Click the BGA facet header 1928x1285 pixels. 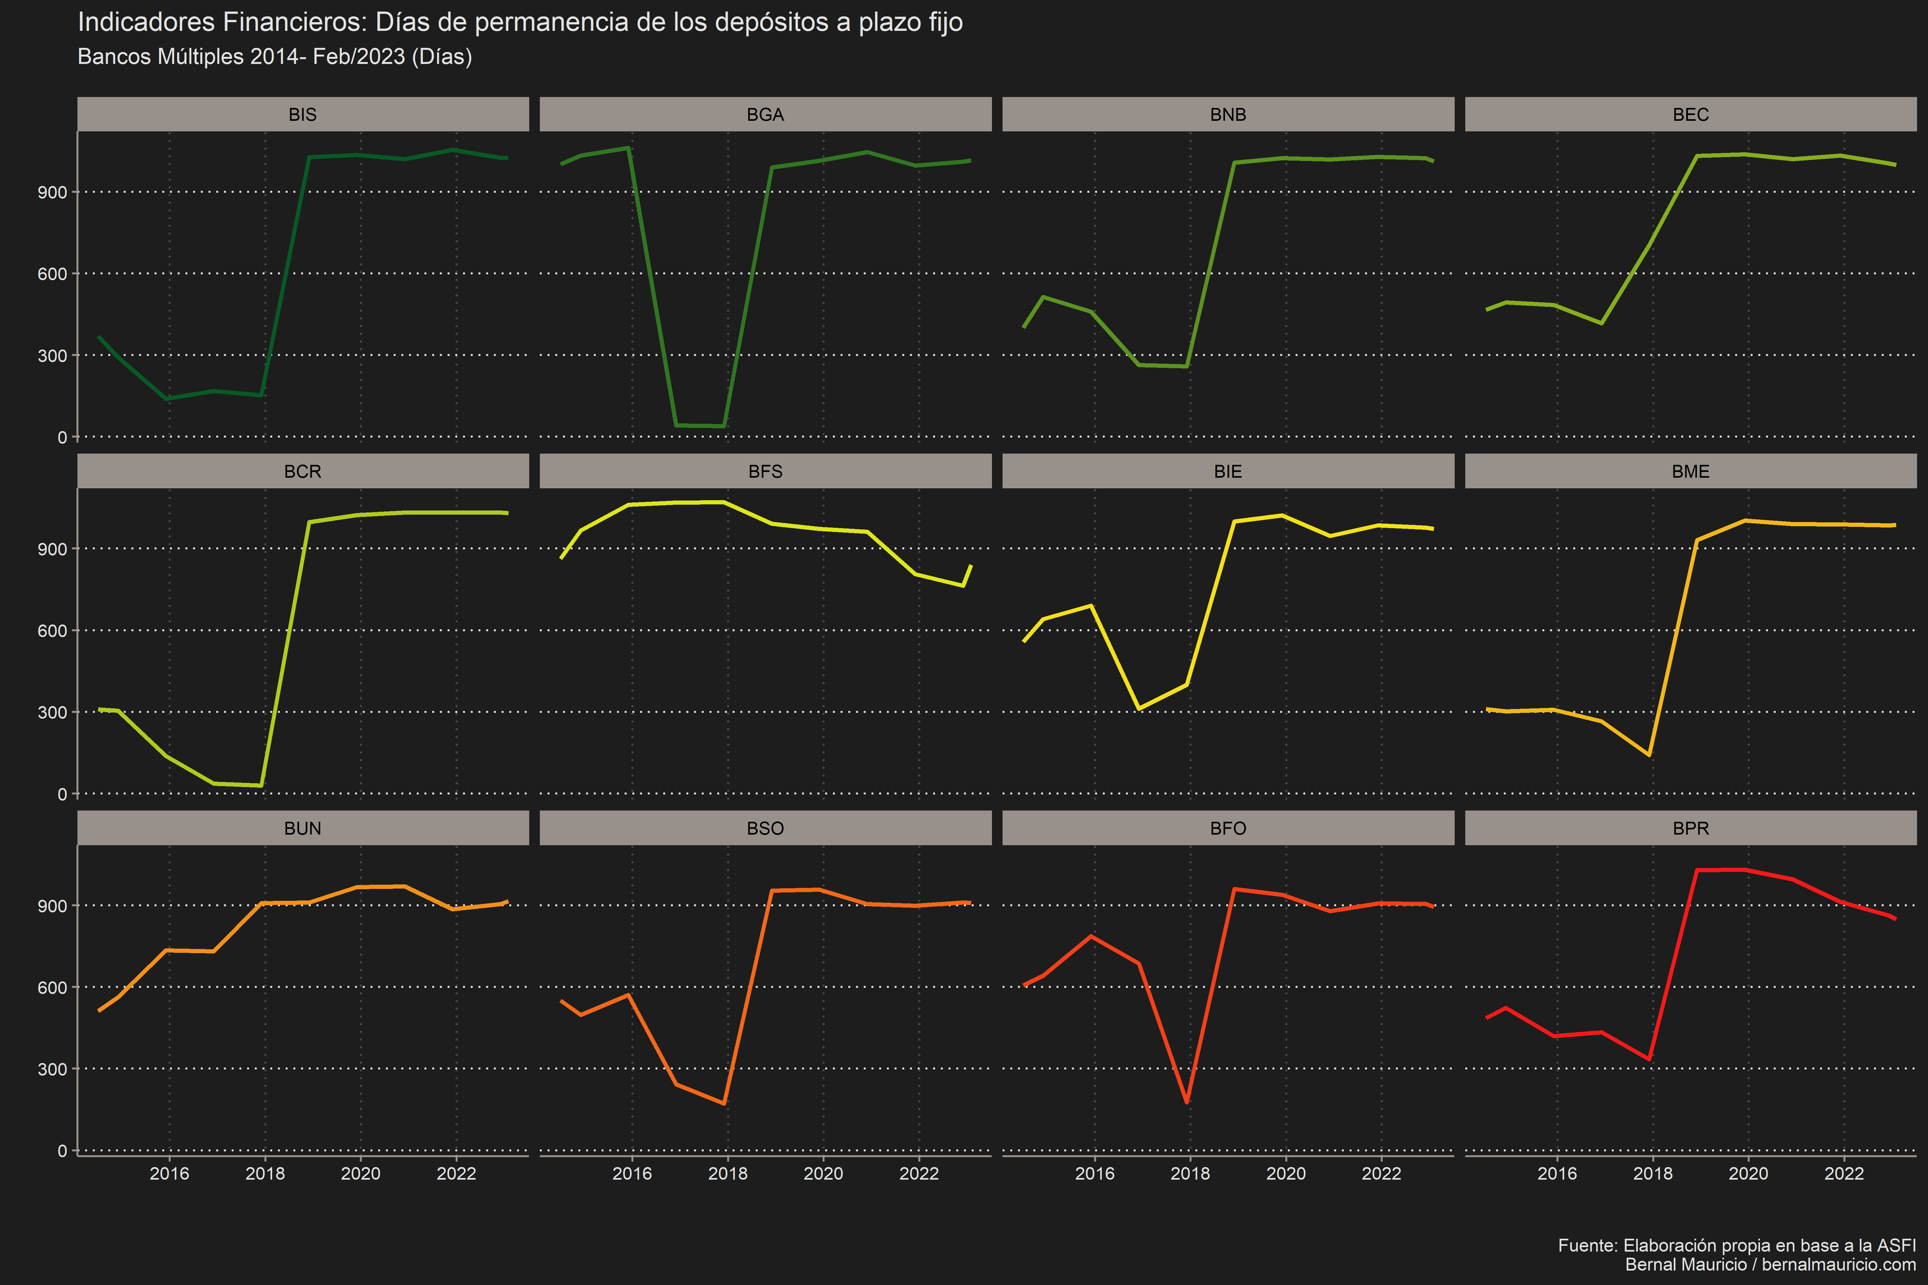pyautogui.click(x=766, y=114)
